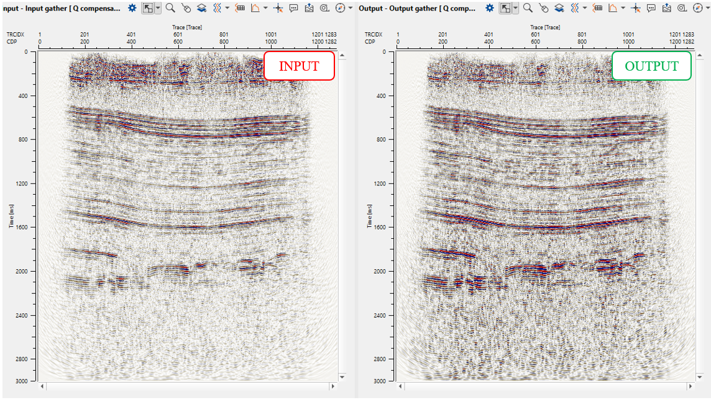
Task: Click the crosshair cursor tracking icon in Input panel
Action: pyautogui.click(x=278, y=8)
